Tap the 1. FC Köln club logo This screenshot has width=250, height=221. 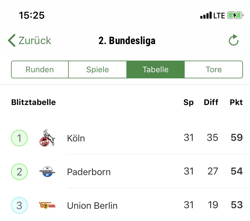[47, 138]
